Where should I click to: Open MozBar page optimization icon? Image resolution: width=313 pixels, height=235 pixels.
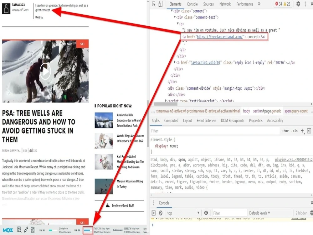(x=33, y=230)
